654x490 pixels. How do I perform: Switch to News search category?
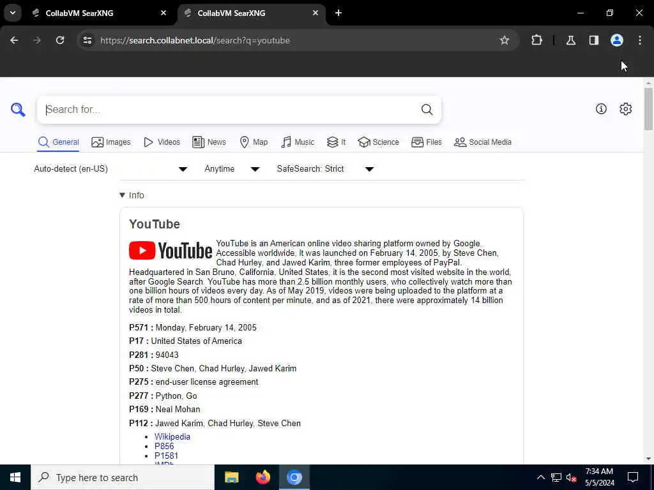point(209,142)
